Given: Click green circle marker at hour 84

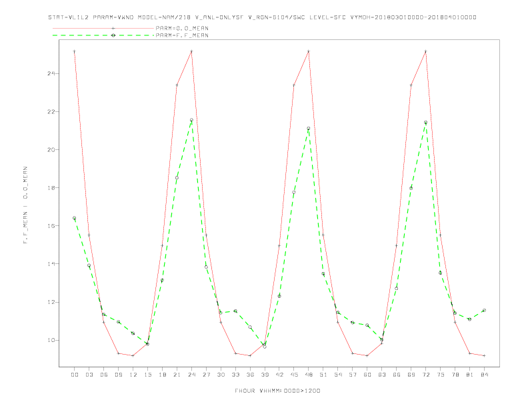Looking at the screenshot, I should 484,310.
